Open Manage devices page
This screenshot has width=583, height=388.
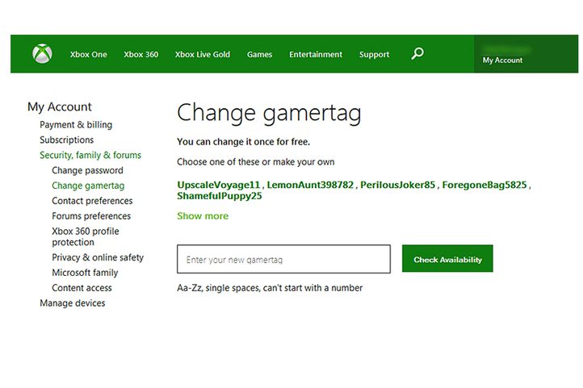click(72, 303)
